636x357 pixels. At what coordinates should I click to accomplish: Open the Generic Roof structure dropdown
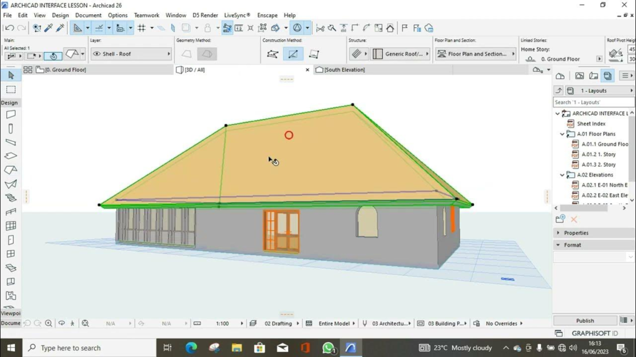point(401,54)
